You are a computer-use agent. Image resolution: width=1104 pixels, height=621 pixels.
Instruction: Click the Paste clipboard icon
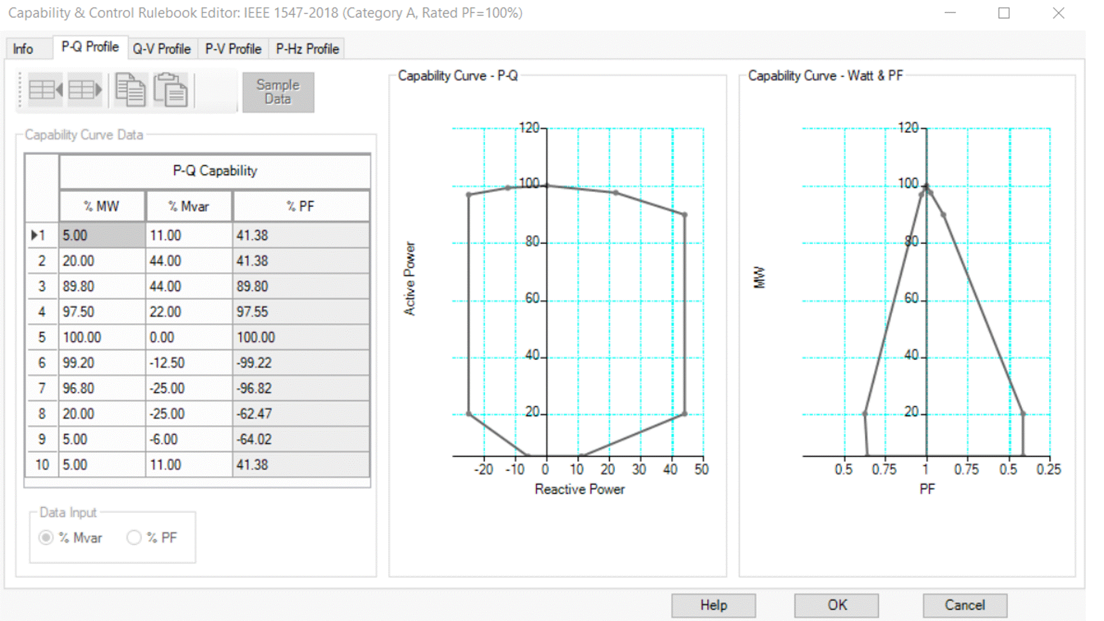coord(170,90)
